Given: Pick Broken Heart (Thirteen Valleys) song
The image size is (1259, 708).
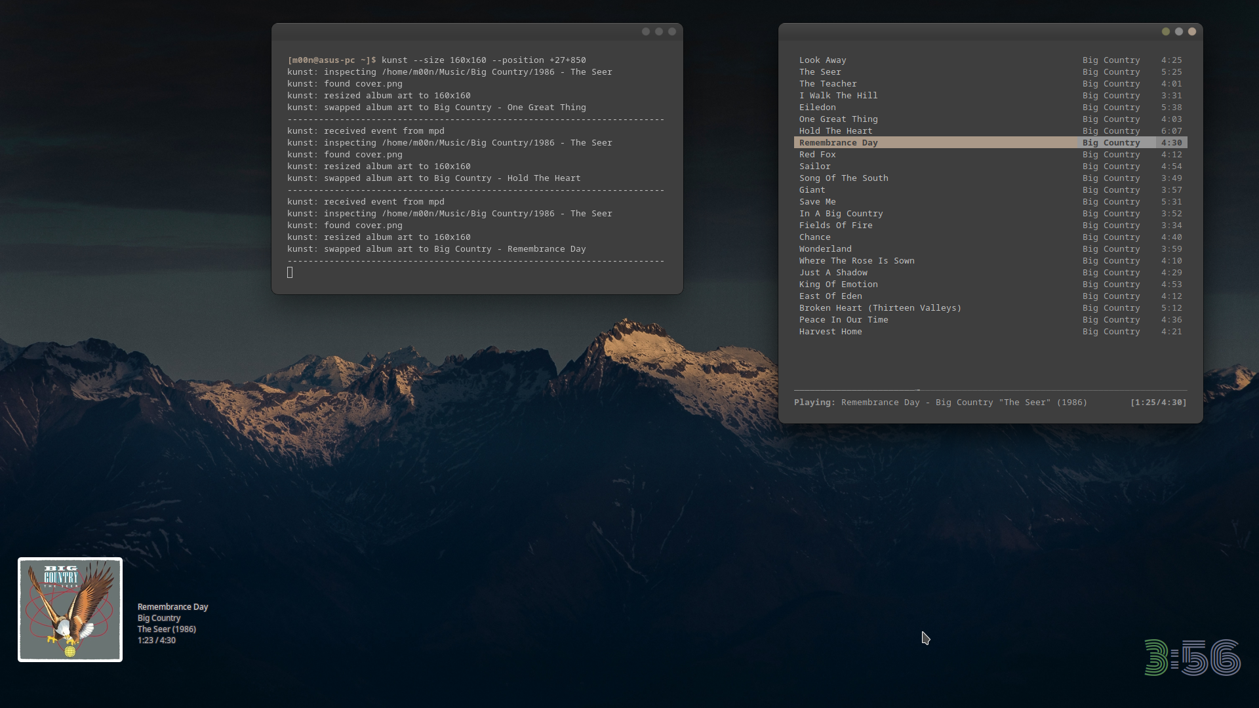Looking at the screenshot, I should pyautogui.click(x=879, y=308).
